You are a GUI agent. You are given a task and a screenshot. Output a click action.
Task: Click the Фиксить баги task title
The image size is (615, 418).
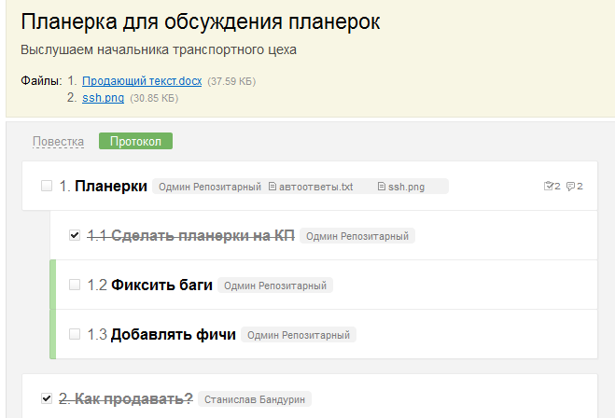[161, 285]
